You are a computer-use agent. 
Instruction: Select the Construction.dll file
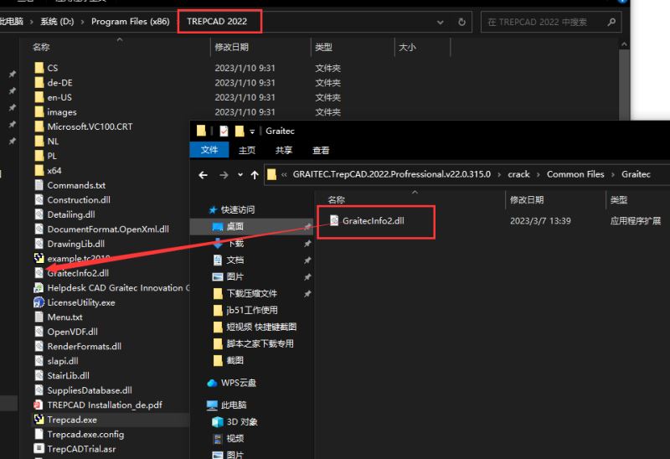pyautogui.click(x=79, y=199)
